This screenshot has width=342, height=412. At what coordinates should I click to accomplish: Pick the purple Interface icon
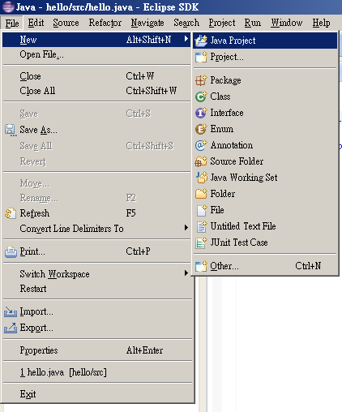click(201, 113)
